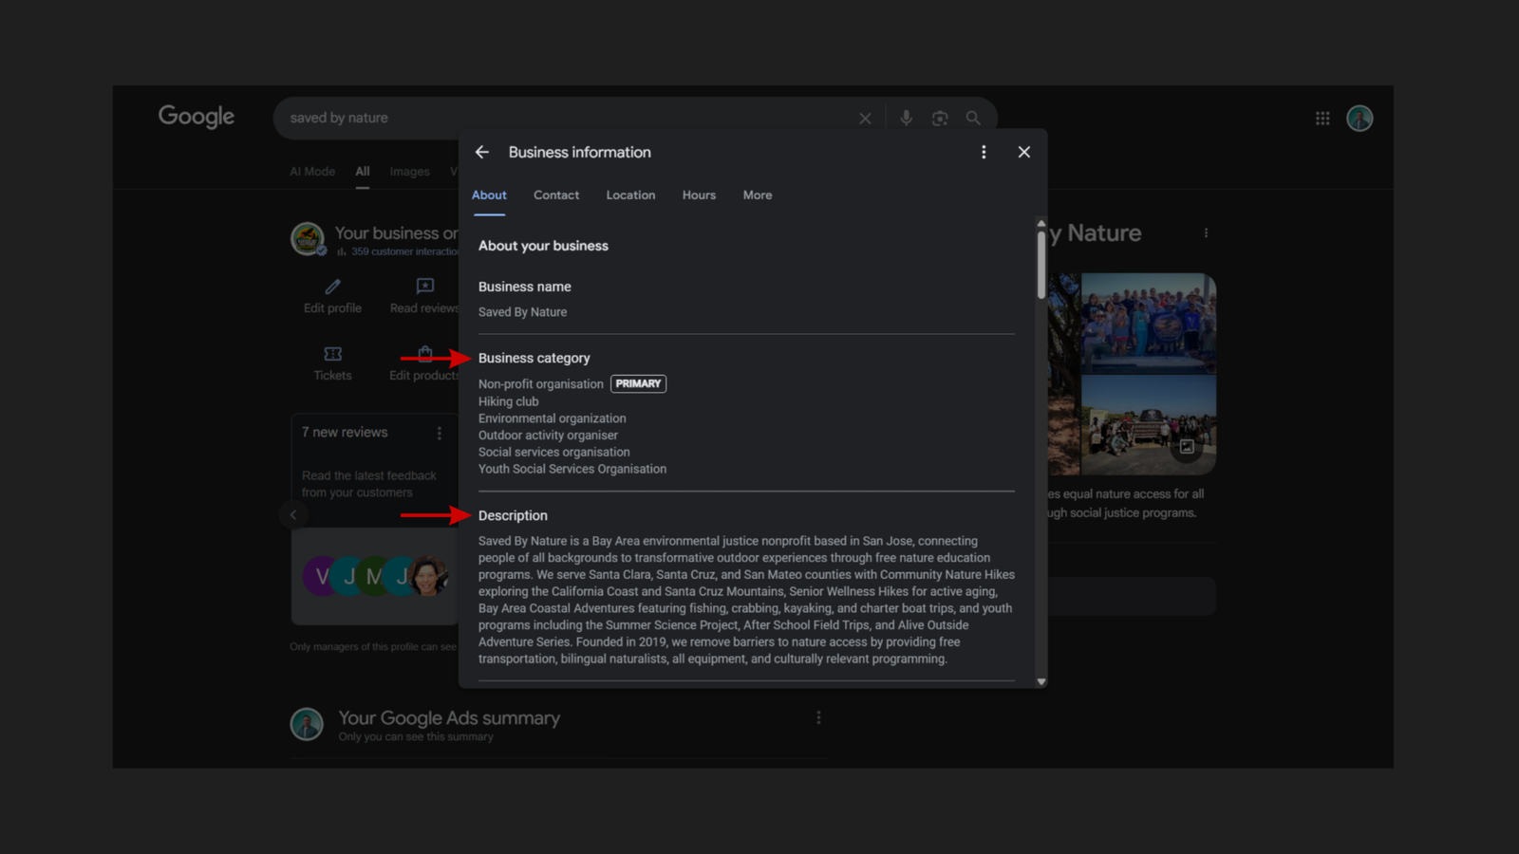Start voice search with the microphone icon
The height and width of the screenshot is (854, 1519).
[x=906, y=118]
